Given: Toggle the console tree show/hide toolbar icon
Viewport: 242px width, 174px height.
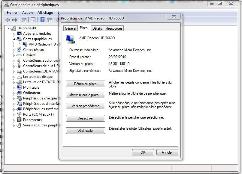Looking at the screenshot, I should [24, 20].
